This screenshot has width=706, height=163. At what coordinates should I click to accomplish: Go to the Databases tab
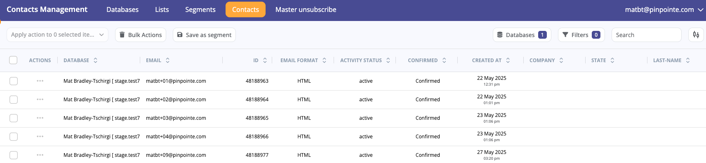(122, 9)
